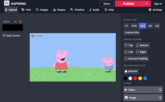Select the black scene thumbnail
The image size is (165, 102).
[13, 28]
